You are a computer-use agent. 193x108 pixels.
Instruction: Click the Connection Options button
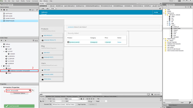tap(19, 93)
